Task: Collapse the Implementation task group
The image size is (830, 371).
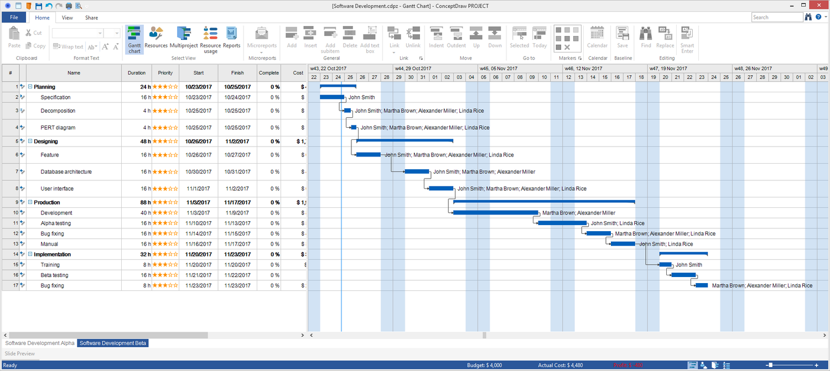Action: (30, 254)
